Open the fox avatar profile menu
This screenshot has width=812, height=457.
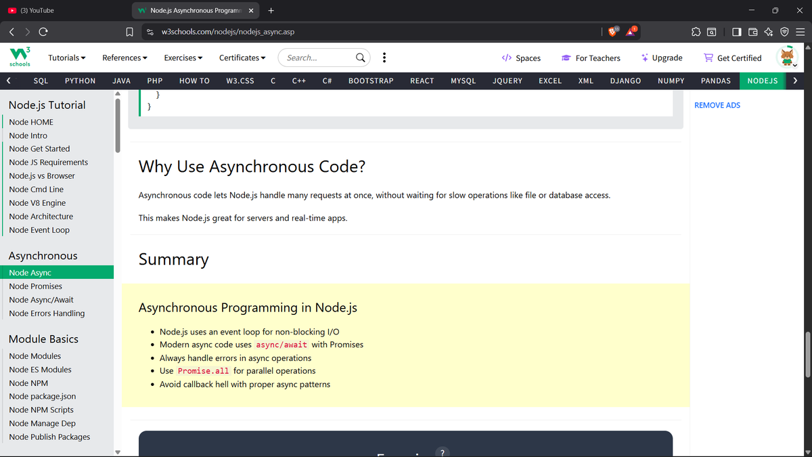pyautogui.click(x=787, y=57)
